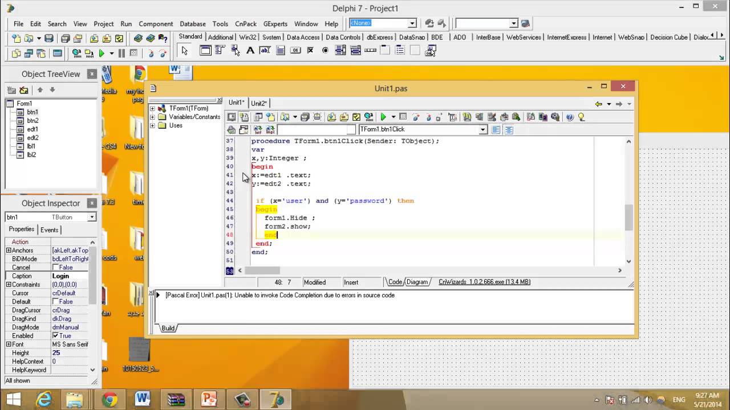This screenshot has width=730, height=410.
Task: Open the dropdown arrow beside main toolbar Run
Action: click(x=111, y=53)
